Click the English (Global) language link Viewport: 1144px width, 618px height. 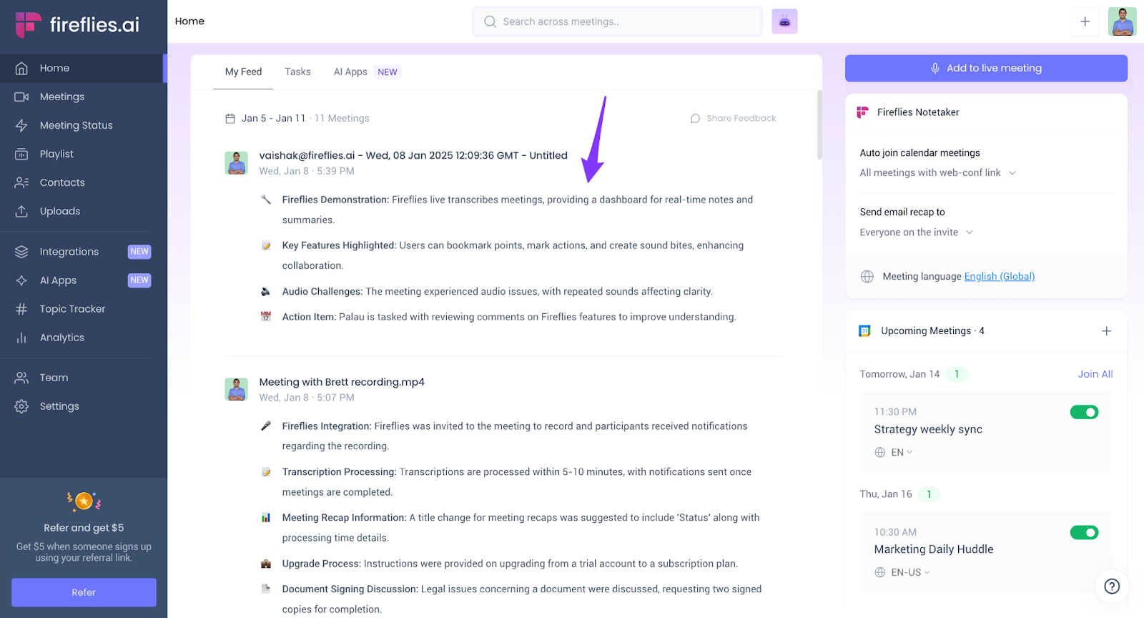coord(1000,276)
